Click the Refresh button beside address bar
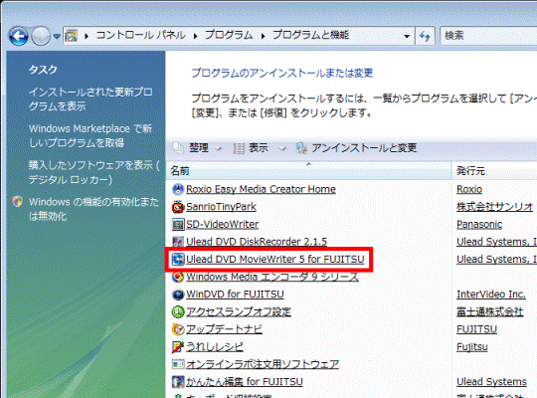This screenshot has width=537, height=398. coord(425,36)
